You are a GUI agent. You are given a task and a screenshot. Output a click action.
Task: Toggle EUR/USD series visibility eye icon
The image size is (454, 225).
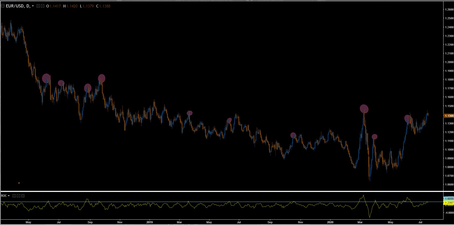[x=38, y=6]
